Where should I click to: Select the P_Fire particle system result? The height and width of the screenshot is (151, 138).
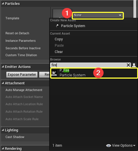tap(94, 73)
